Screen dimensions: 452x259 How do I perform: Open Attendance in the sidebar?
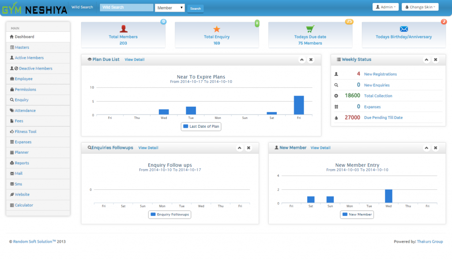pos(38,111)
